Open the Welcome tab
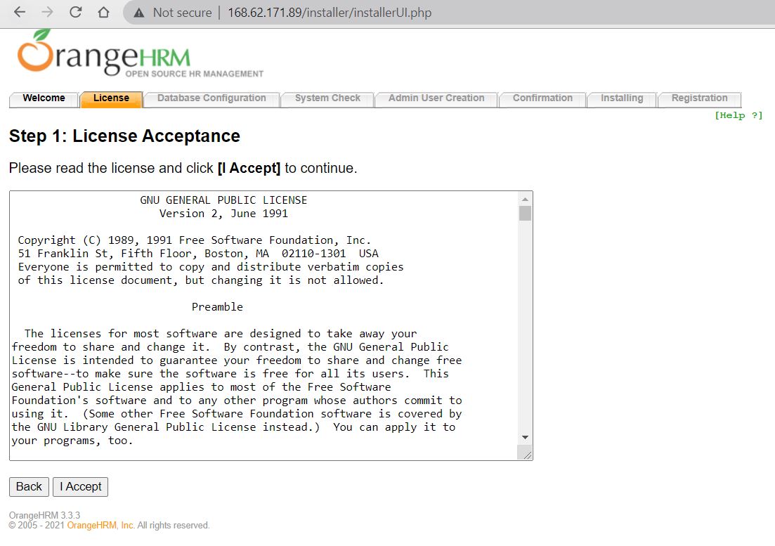775x546 pixels. pos(44,98)
